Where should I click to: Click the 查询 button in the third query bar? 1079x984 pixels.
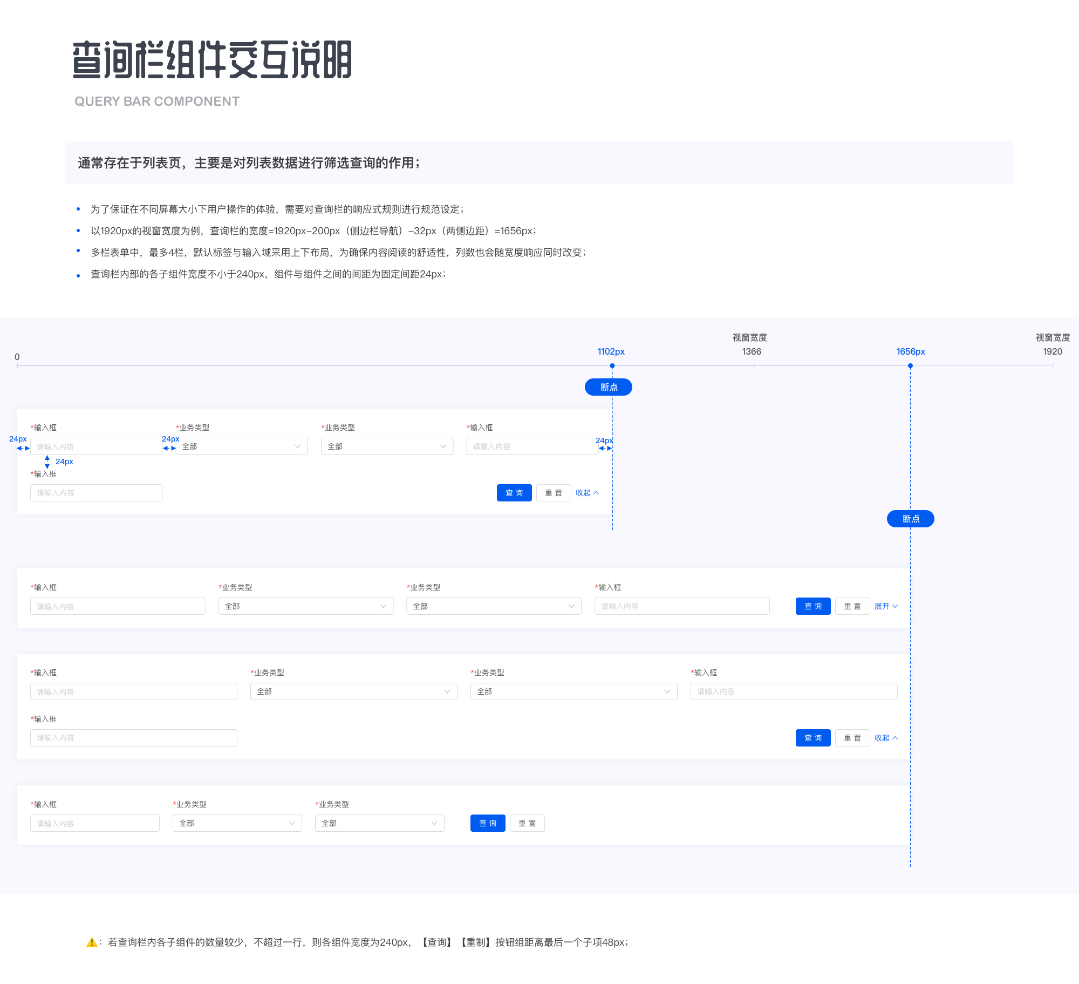click(x=813, y=738)
